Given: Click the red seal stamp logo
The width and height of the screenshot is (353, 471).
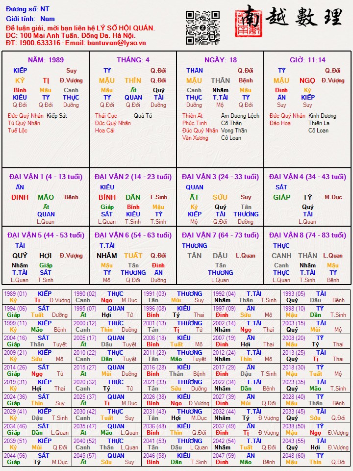Looking at the screenshot, I should [245, 25].
